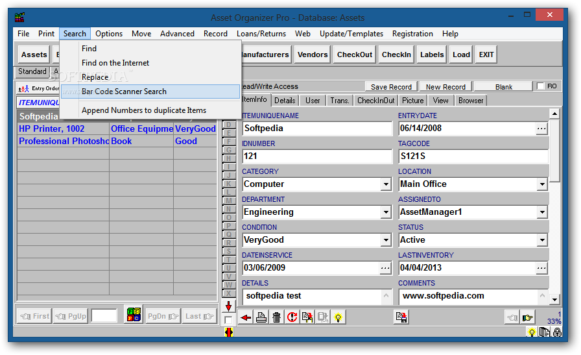Screen dimensions: 581x355
Task: Click the Vendors toolbar button
Action: click(313, 55)
